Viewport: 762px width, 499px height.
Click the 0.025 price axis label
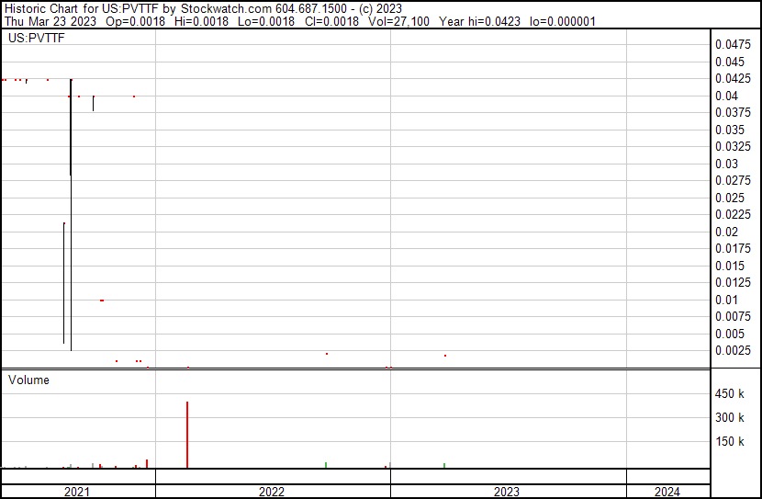[730, 198]
